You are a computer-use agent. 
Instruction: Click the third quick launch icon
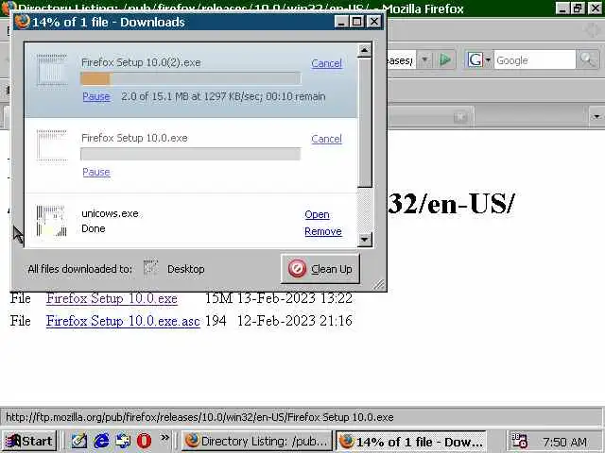(123, 441)
